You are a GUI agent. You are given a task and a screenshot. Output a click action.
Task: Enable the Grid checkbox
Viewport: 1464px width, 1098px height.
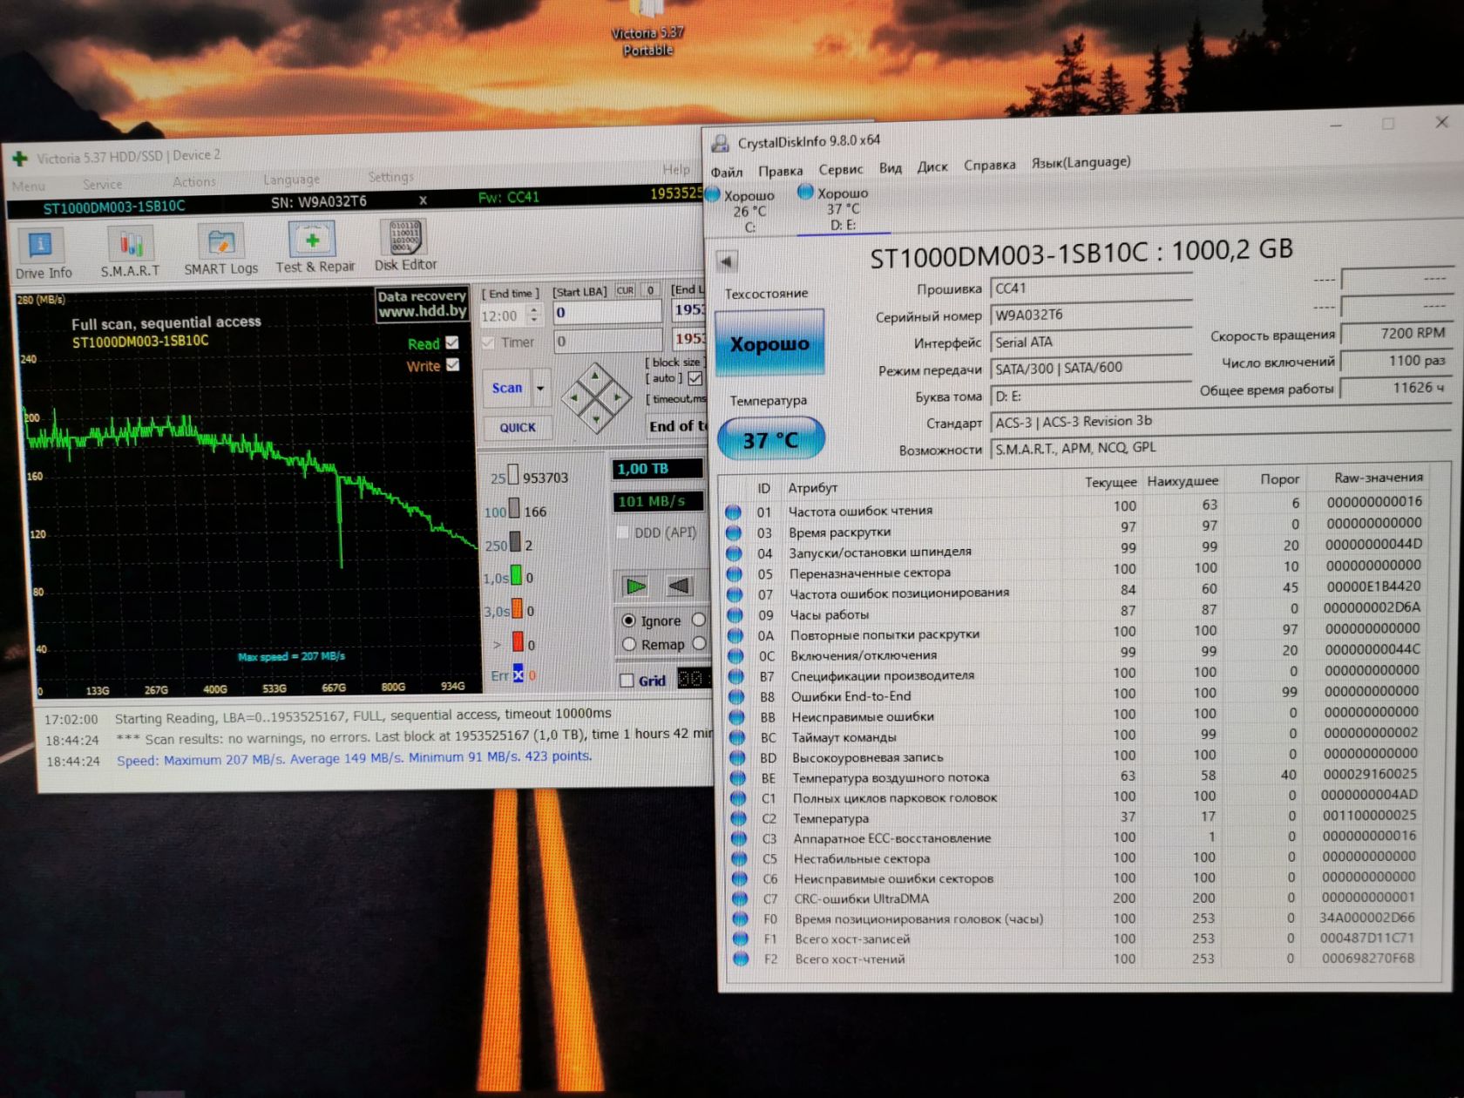click(x=627, y=681)
